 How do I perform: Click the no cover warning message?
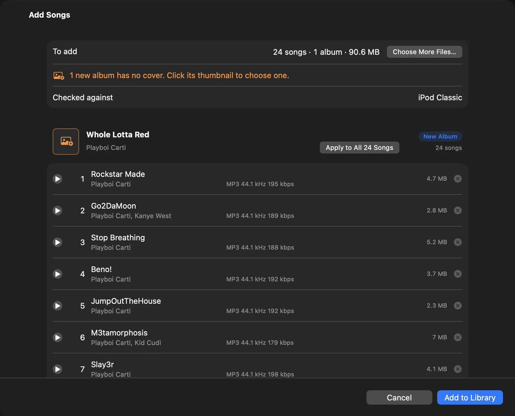[x=179, y=75]
